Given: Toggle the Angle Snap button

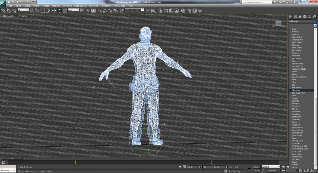Looking at the screenshot, I should pos(105,11).
